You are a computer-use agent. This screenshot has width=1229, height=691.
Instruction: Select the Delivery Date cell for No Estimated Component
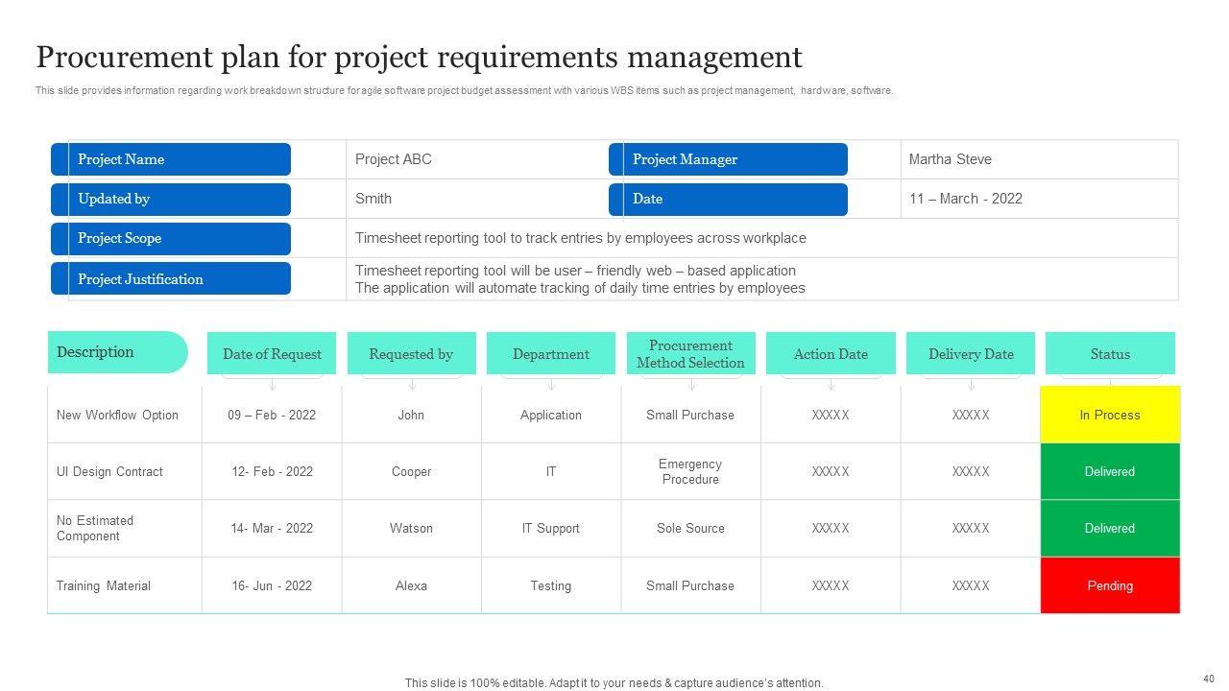click(x=971, y=528)
